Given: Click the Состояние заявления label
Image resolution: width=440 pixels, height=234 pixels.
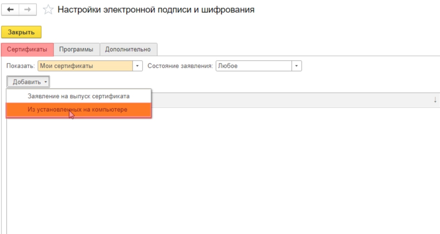Looking at the screenshot, I should point(180,66).
